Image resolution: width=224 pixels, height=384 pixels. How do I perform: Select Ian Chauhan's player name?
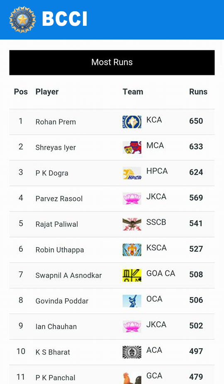(x=56, y=327)
